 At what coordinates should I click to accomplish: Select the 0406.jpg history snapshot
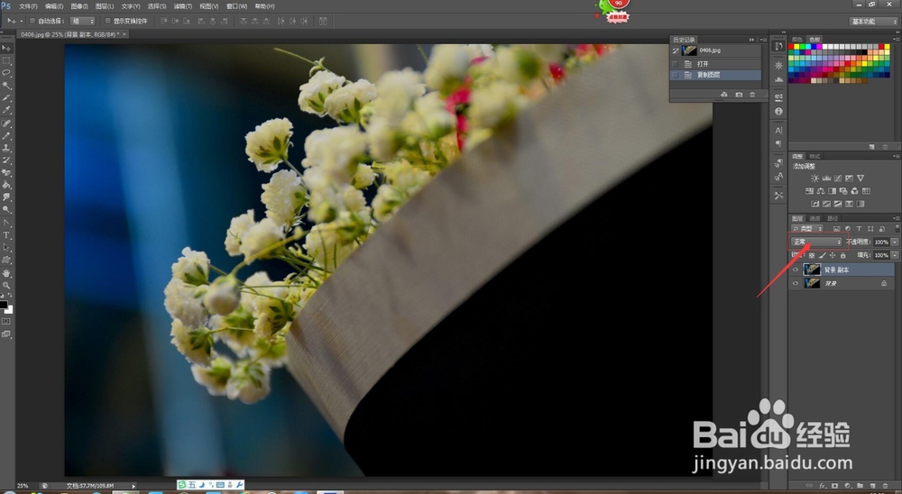(716, 50)
